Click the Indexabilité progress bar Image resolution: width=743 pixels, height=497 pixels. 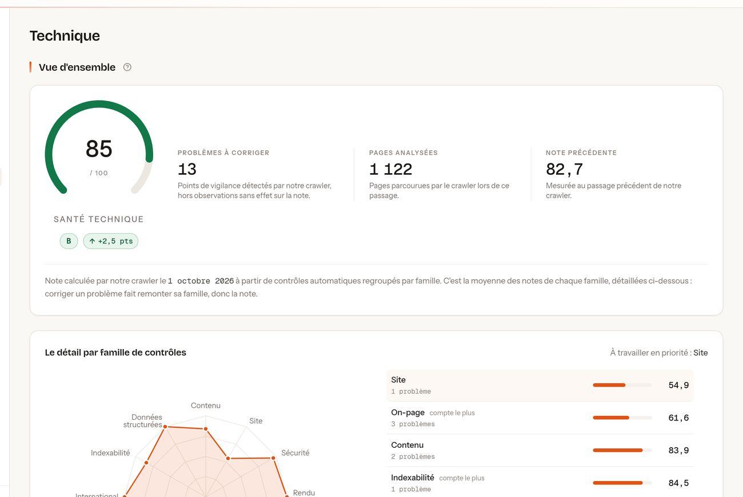click(x=622, y=483)
